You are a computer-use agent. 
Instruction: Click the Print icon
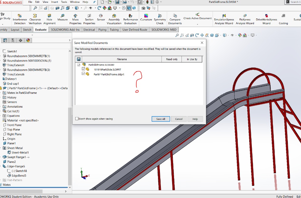pyautogui.click(x=125, y=2)
